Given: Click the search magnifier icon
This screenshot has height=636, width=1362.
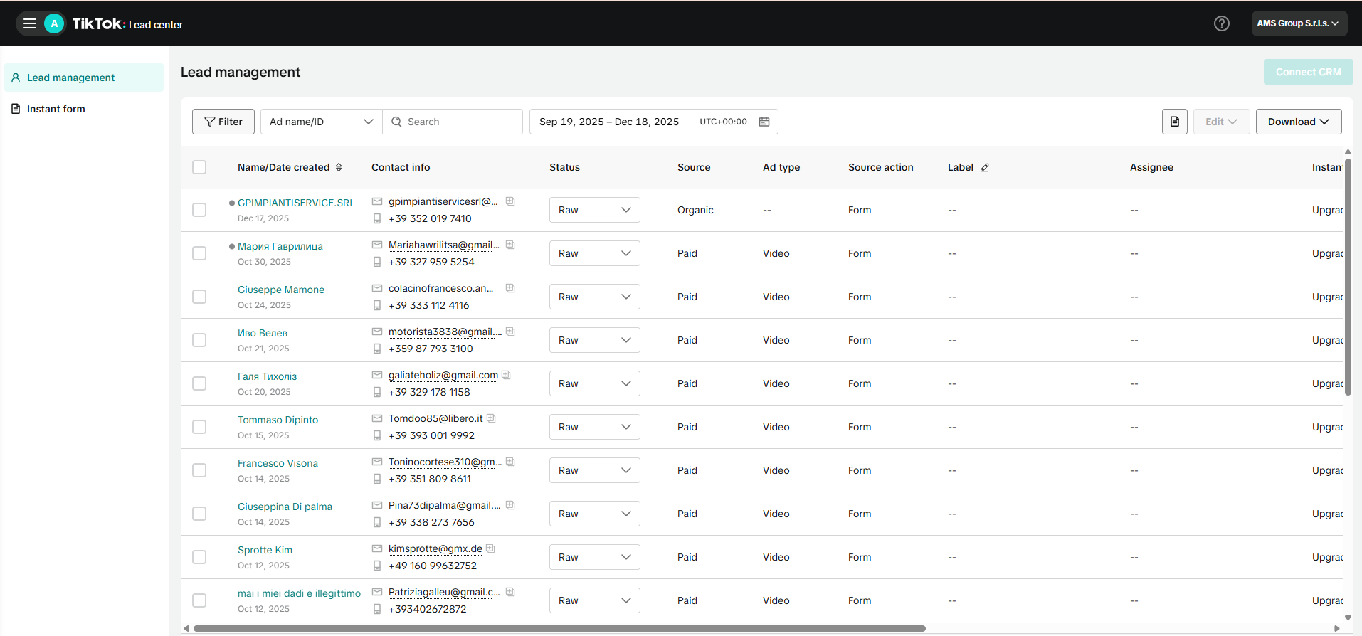Looking at the screenshot, I should coord(397,122).
